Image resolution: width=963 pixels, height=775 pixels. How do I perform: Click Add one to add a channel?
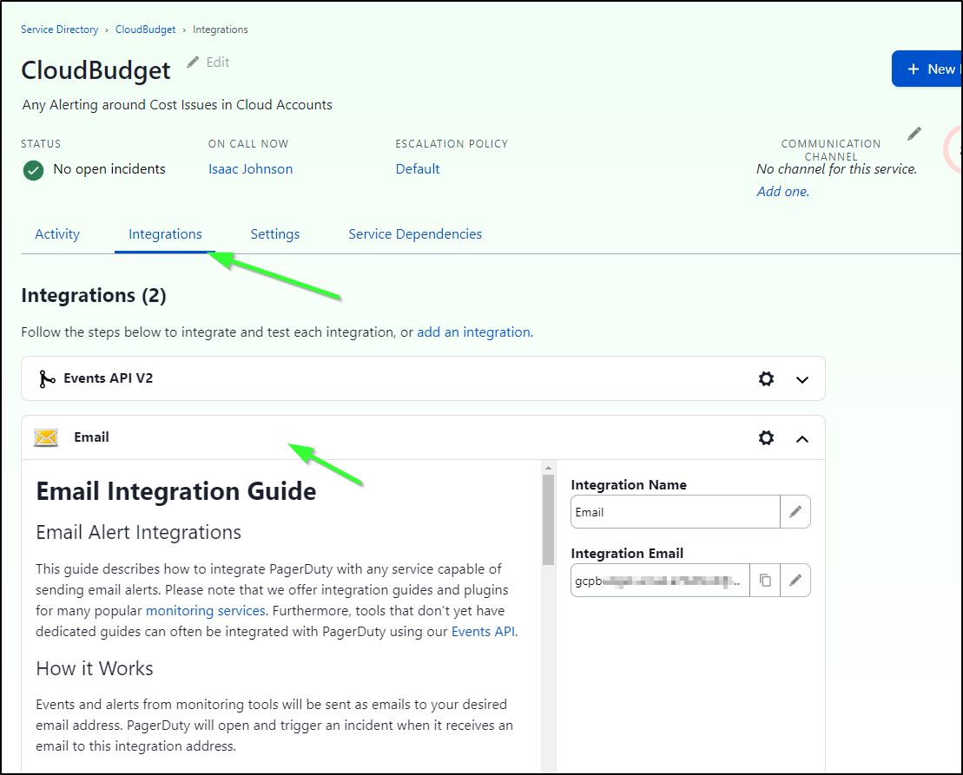pyautogui.click(x=783, y=192)
